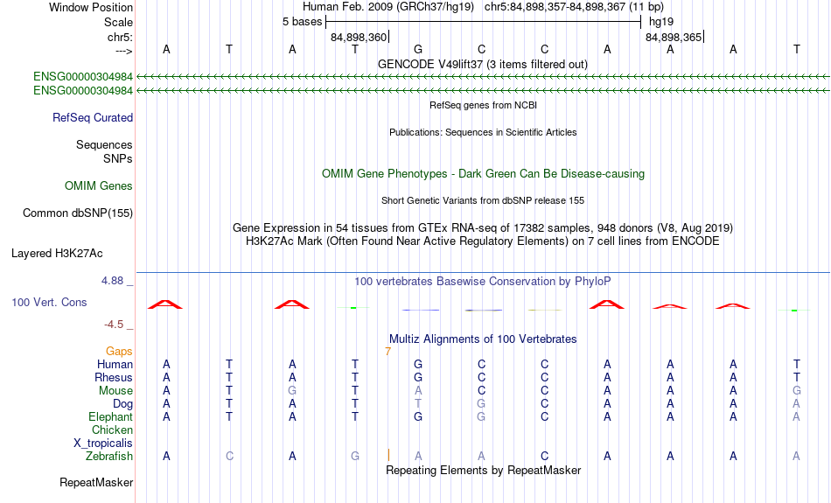Click the RefSeq Curated track label
The width and height of the screenshot is (831, 503).
(93, 118)
